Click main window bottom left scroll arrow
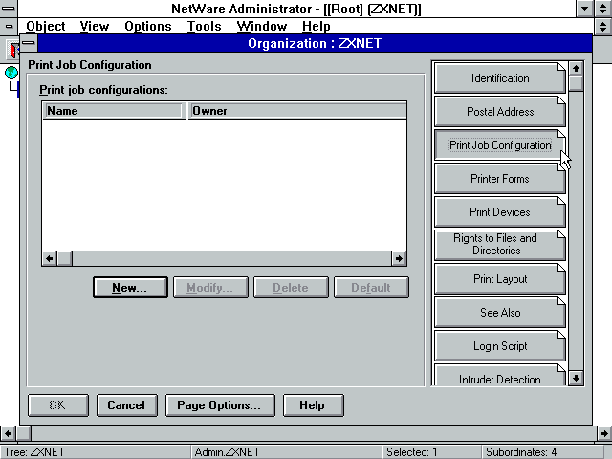612x459 pixels. tap(8, 433)
